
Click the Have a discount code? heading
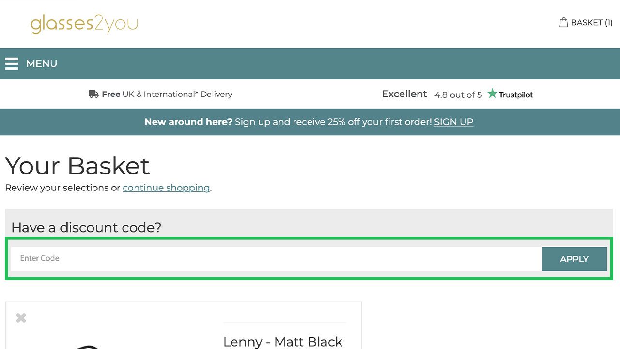(86, 227)
